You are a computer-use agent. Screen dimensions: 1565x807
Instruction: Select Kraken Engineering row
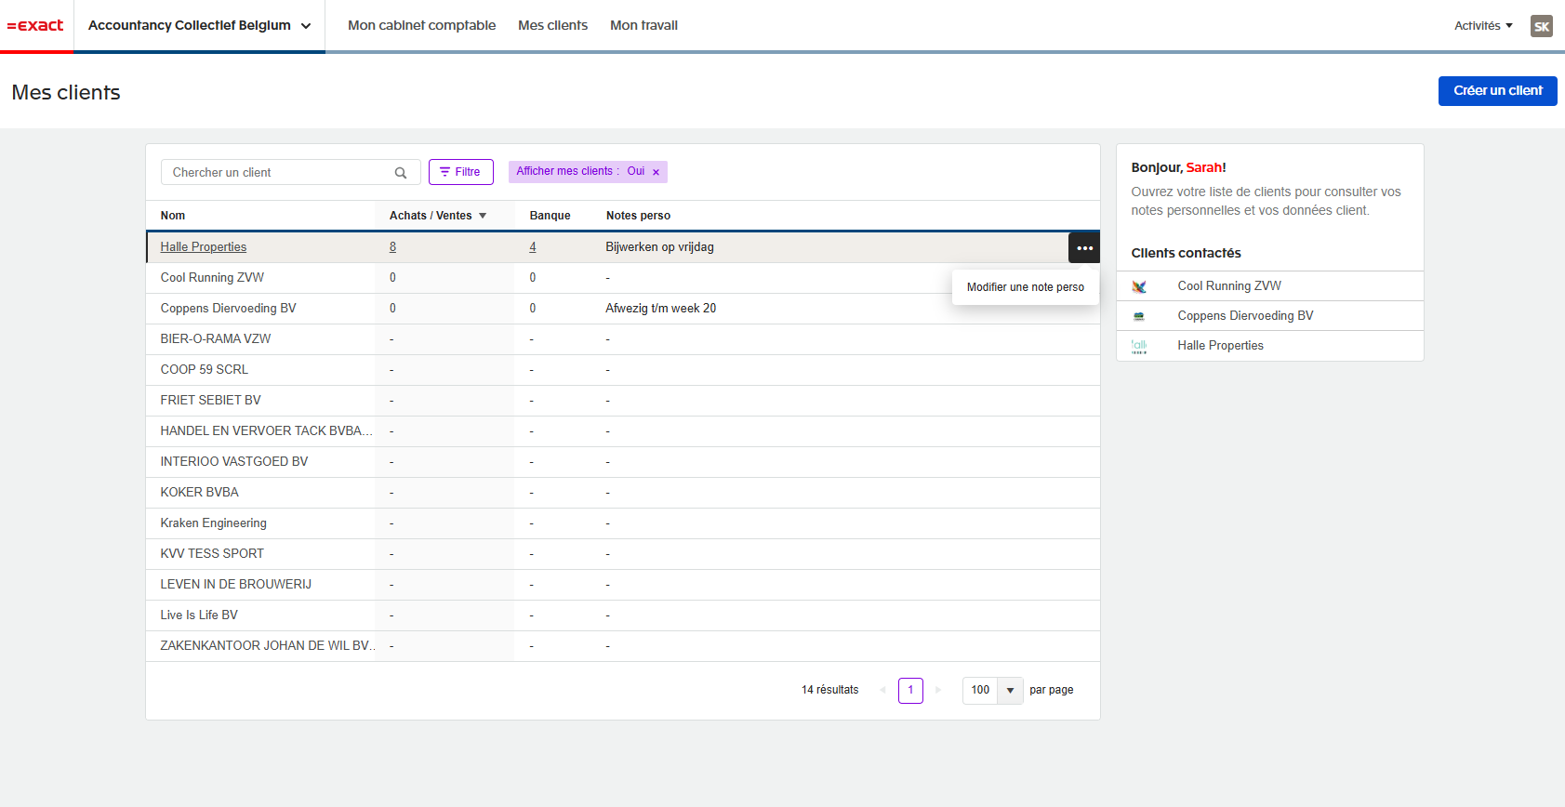(x=622, y=523)
